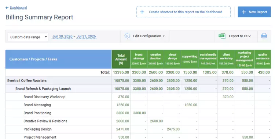Click the 2805.00 value in Evertrail row
Image resolution: width=275 pixels, height=139 pixels.
click(x=173, y=81)
